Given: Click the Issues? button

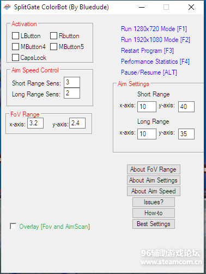Looking at the screenshot, I should (x=154, y=202).
